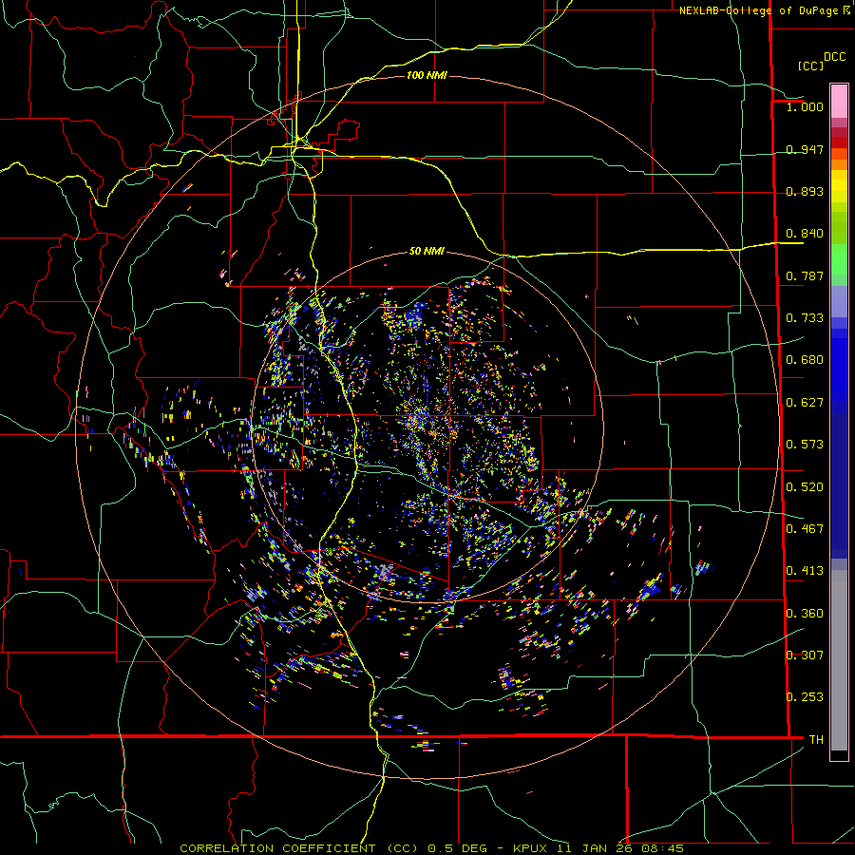Select the 0.413 legend value
855x855 pixels.
(x=805, y=571)
